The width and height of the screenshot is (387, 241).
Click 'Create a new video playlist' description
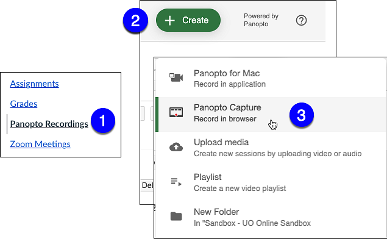240,189
